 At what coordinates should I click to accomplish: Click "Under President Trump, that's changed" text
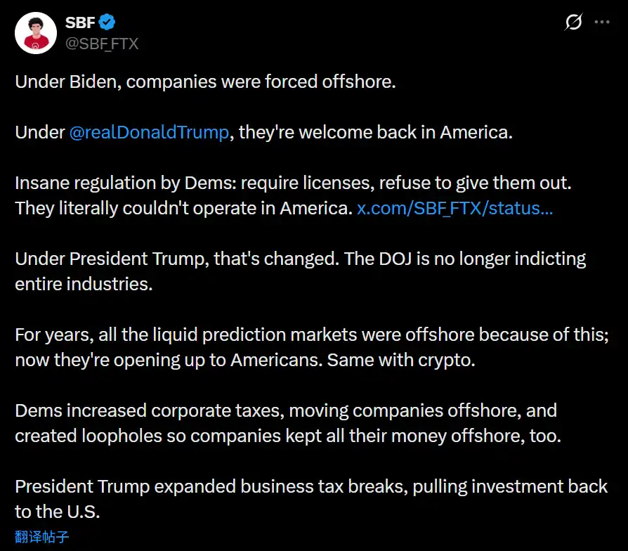click(176, 260)
